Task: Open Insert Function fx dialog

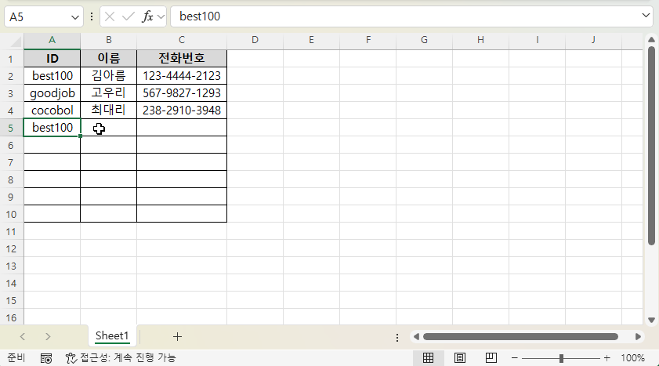Action: coord(147,16)
